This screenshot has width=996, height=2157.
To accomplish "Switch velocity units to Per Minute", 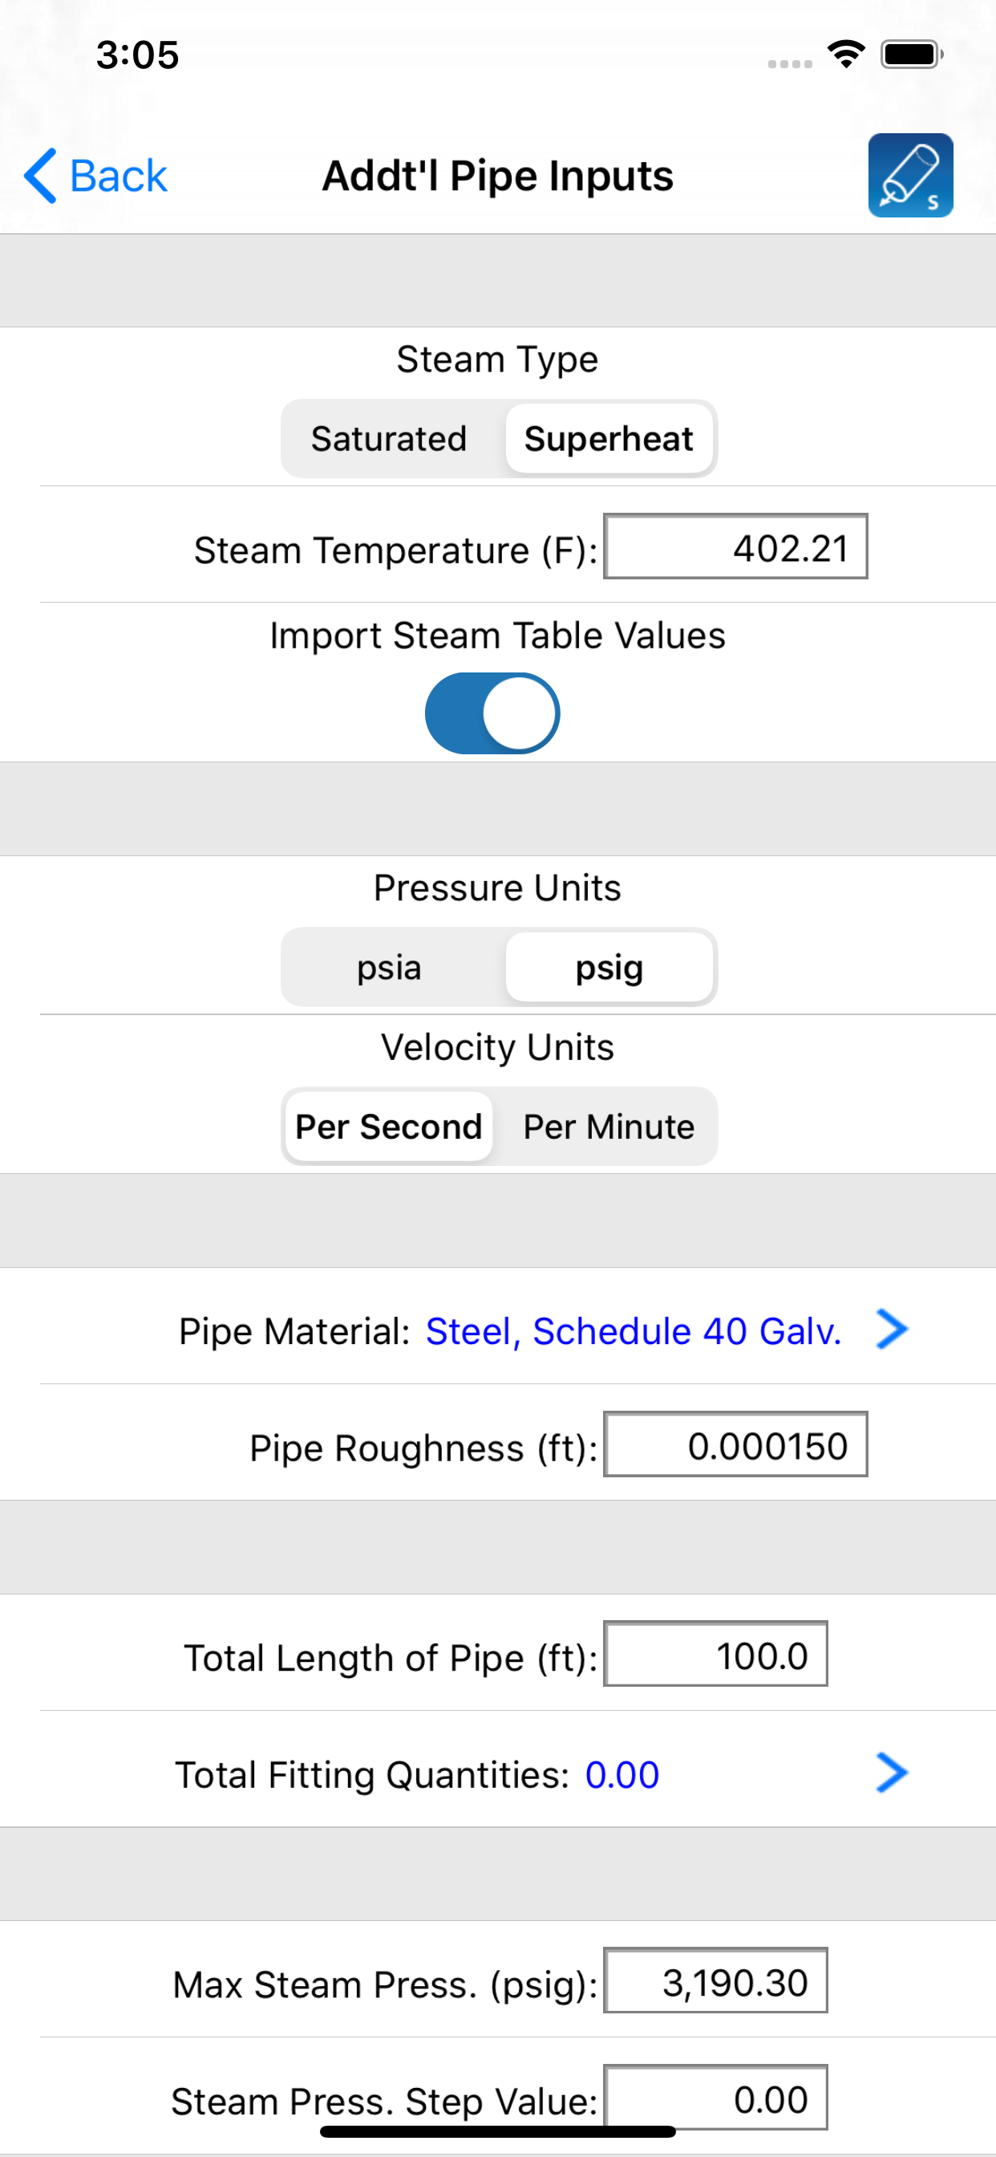I will [x=609, y=1126].
